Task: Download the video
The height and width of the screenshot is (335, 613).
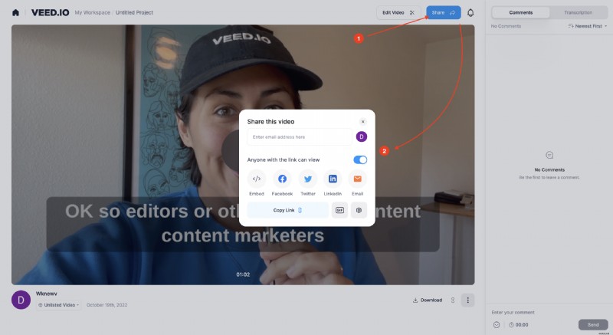Action: click(x=428, y=301)
